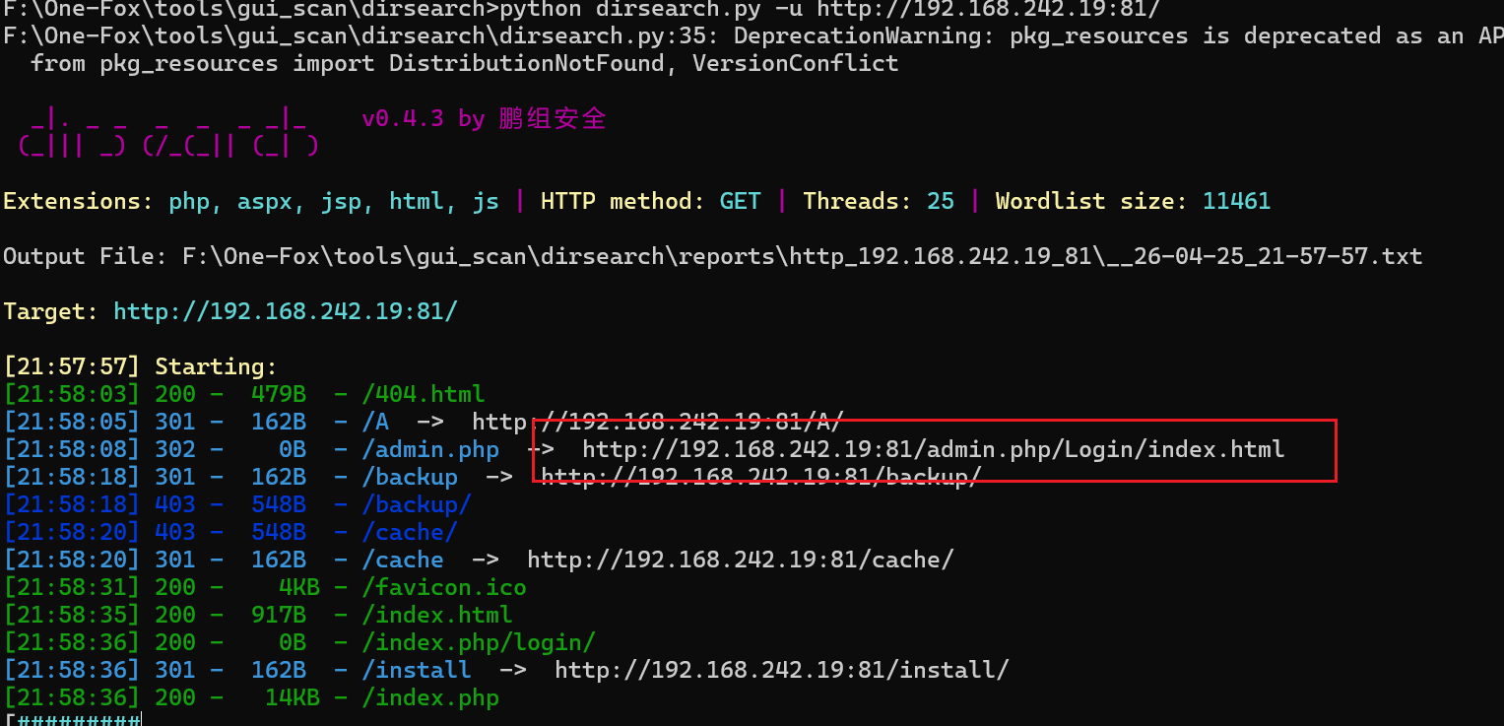Click the Threads value 25
Screen dimensions: 1504x726
pyautogui.click(x=940, y=201)
